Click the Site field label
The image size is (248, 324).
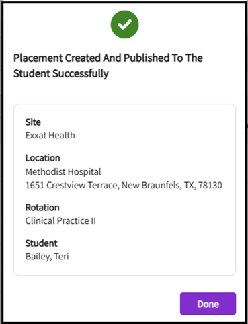pyautogui.click(x=33, y=122)
